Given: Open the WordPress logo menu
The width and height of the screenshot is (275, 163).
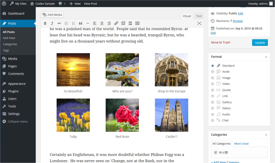Looking at the screenshot, I should click(x=4, y=4).
